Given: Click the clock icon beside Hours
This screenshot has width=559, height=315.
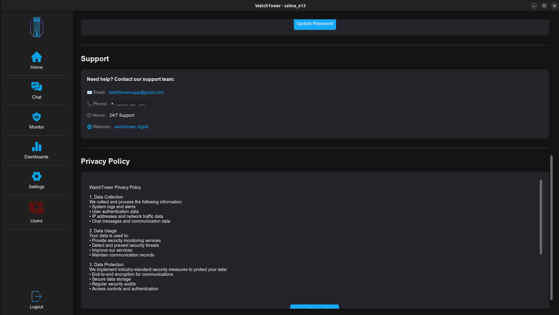Looking at the screenshot, I should pos(89,115).
